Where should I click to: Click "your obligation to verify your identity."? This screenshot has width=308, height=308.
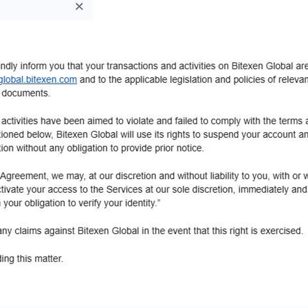pos(80,203)
